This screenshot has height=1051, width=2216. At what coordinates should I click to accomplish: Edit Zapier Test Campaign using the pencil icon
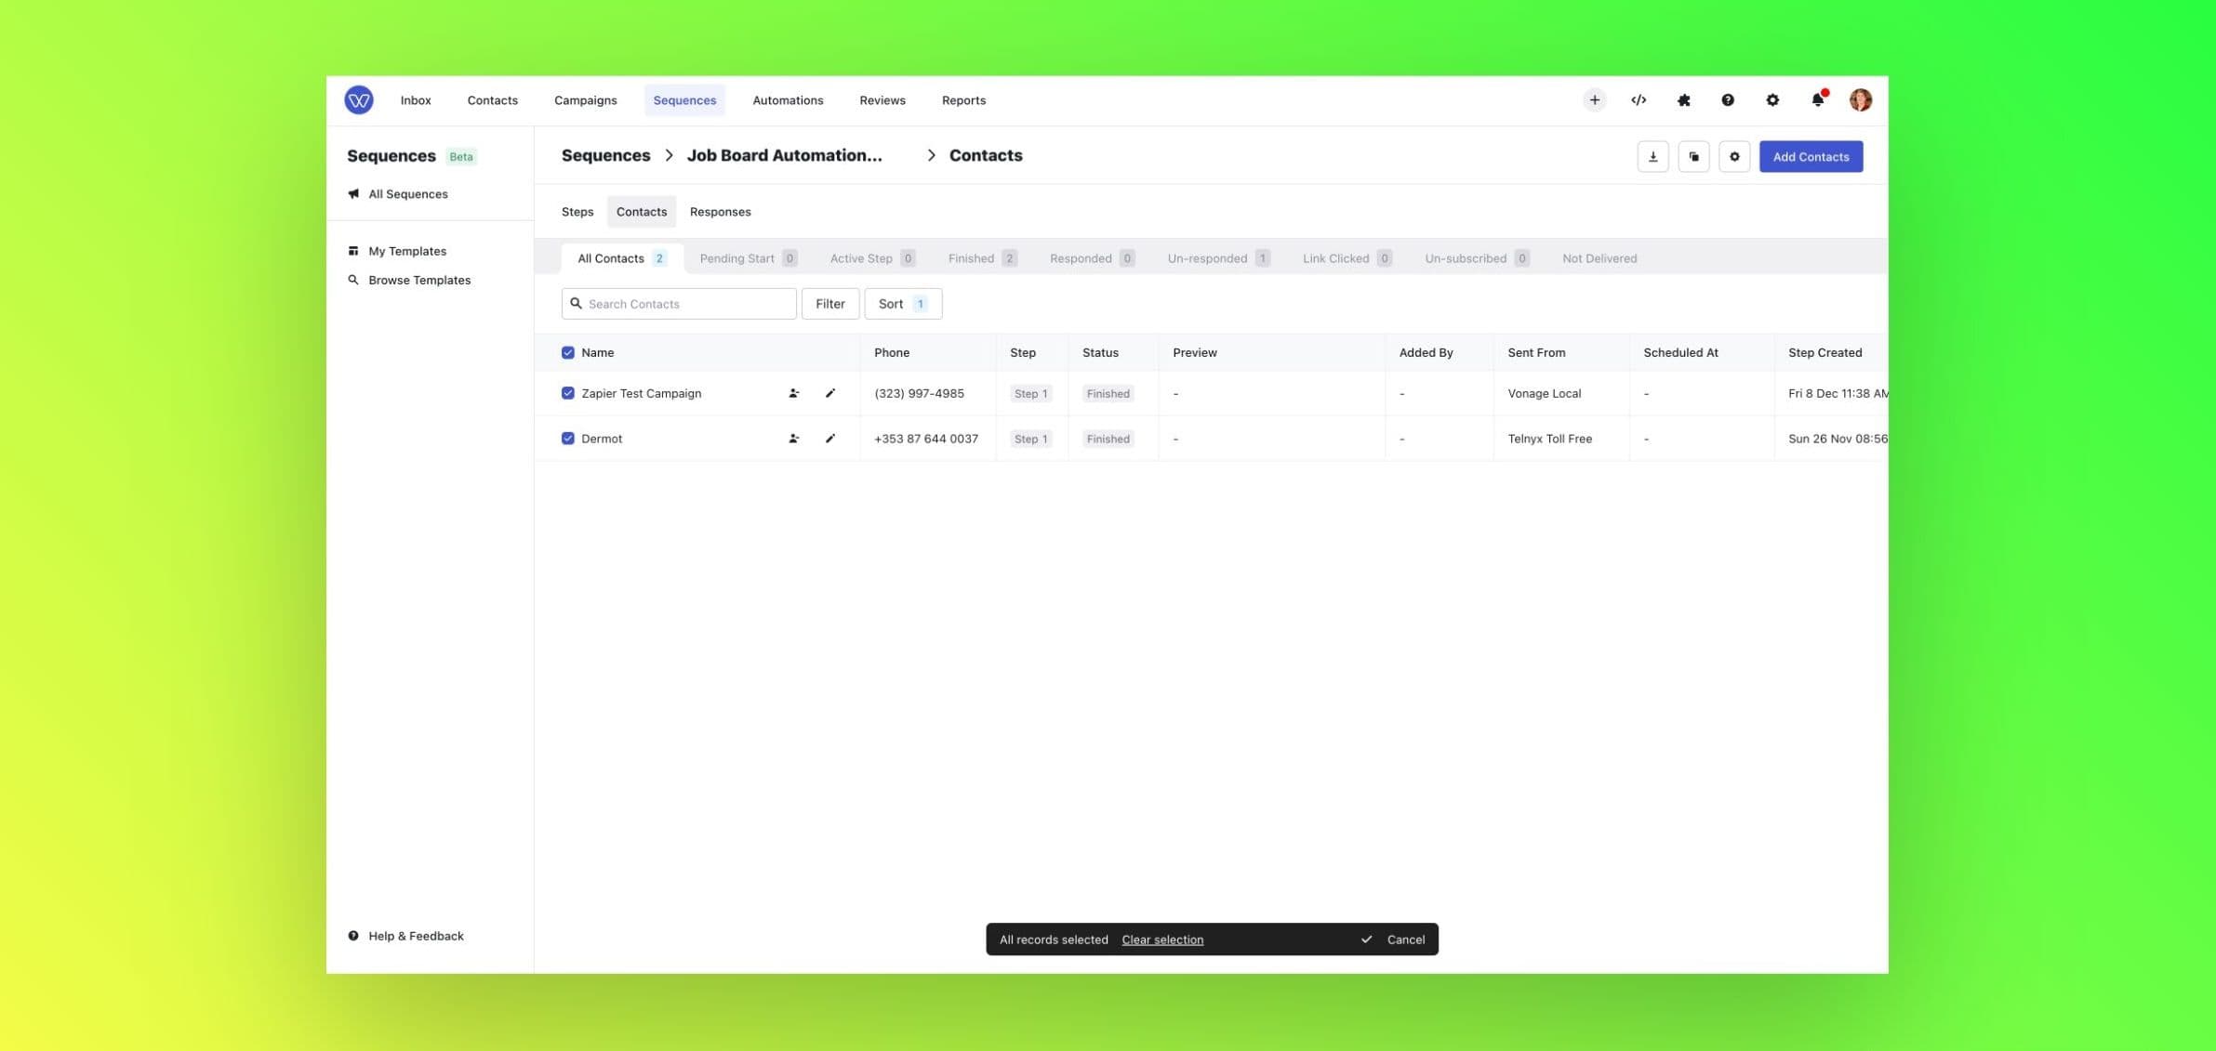830,393
